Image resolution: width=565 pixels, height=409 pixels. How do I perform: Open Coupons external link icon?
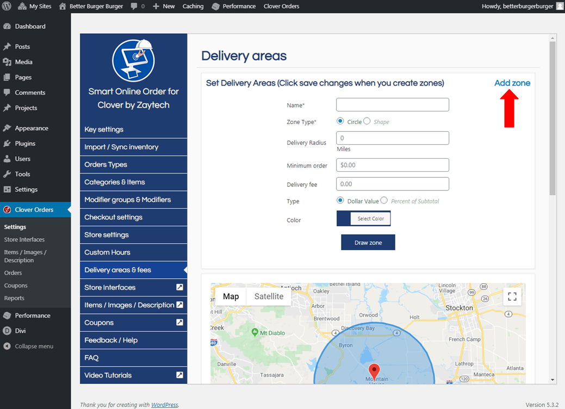coord(179,322)
